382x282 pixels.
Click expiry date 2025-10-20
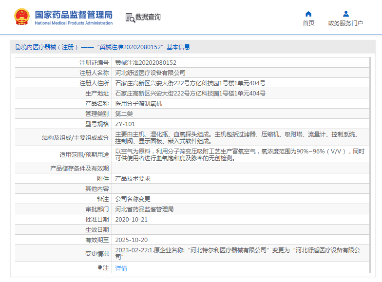(132, 240)
